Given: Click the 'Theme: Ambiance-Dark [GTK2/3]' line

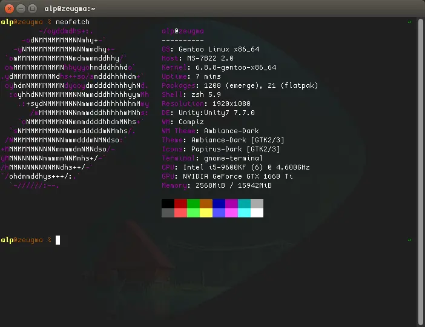Looking at the screenshot, I should pyautogui.click(x=223, y=140).
